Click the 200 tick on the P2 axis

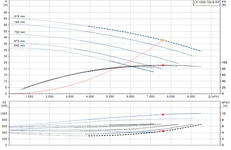point(4,139)
